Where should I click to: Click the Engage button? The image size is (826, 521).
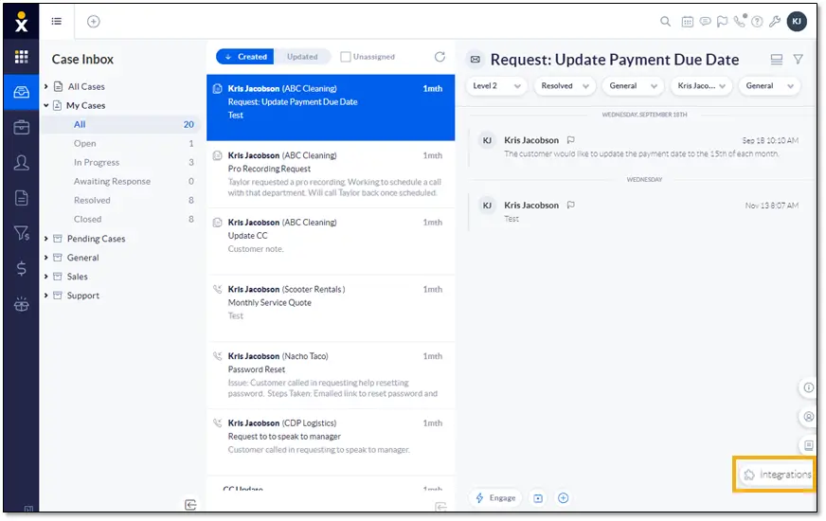495,498
